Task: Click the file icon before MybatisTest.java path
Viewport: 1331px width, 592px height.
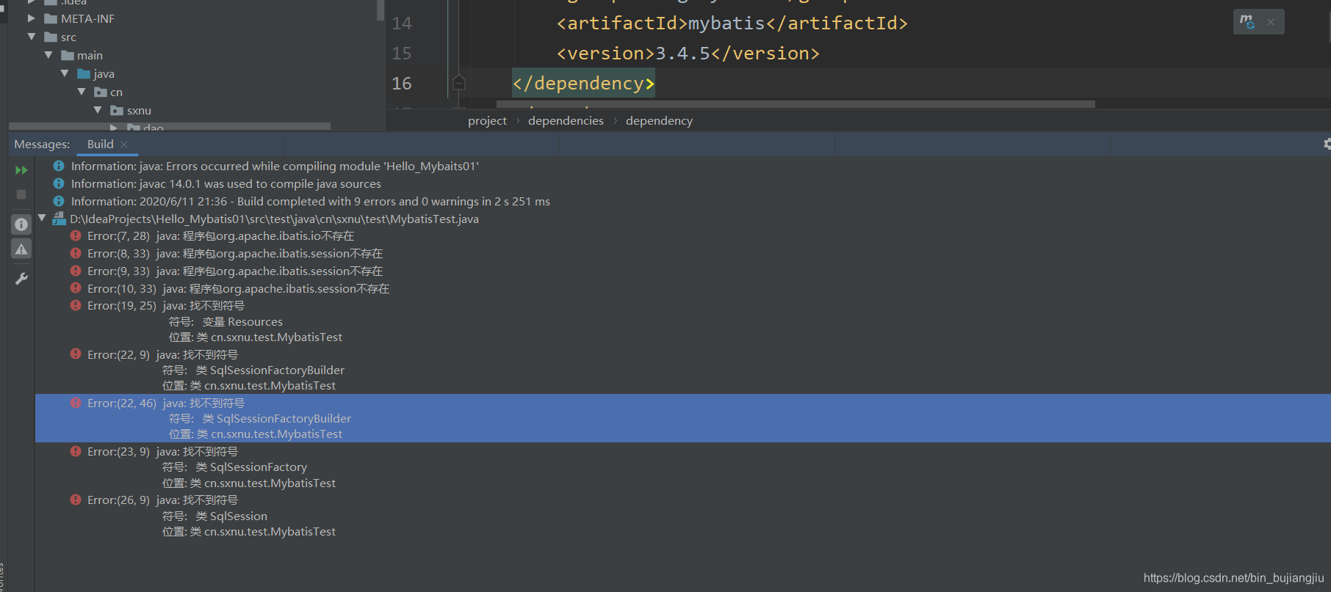Action: pyautogui.click(x=59, y=219)
